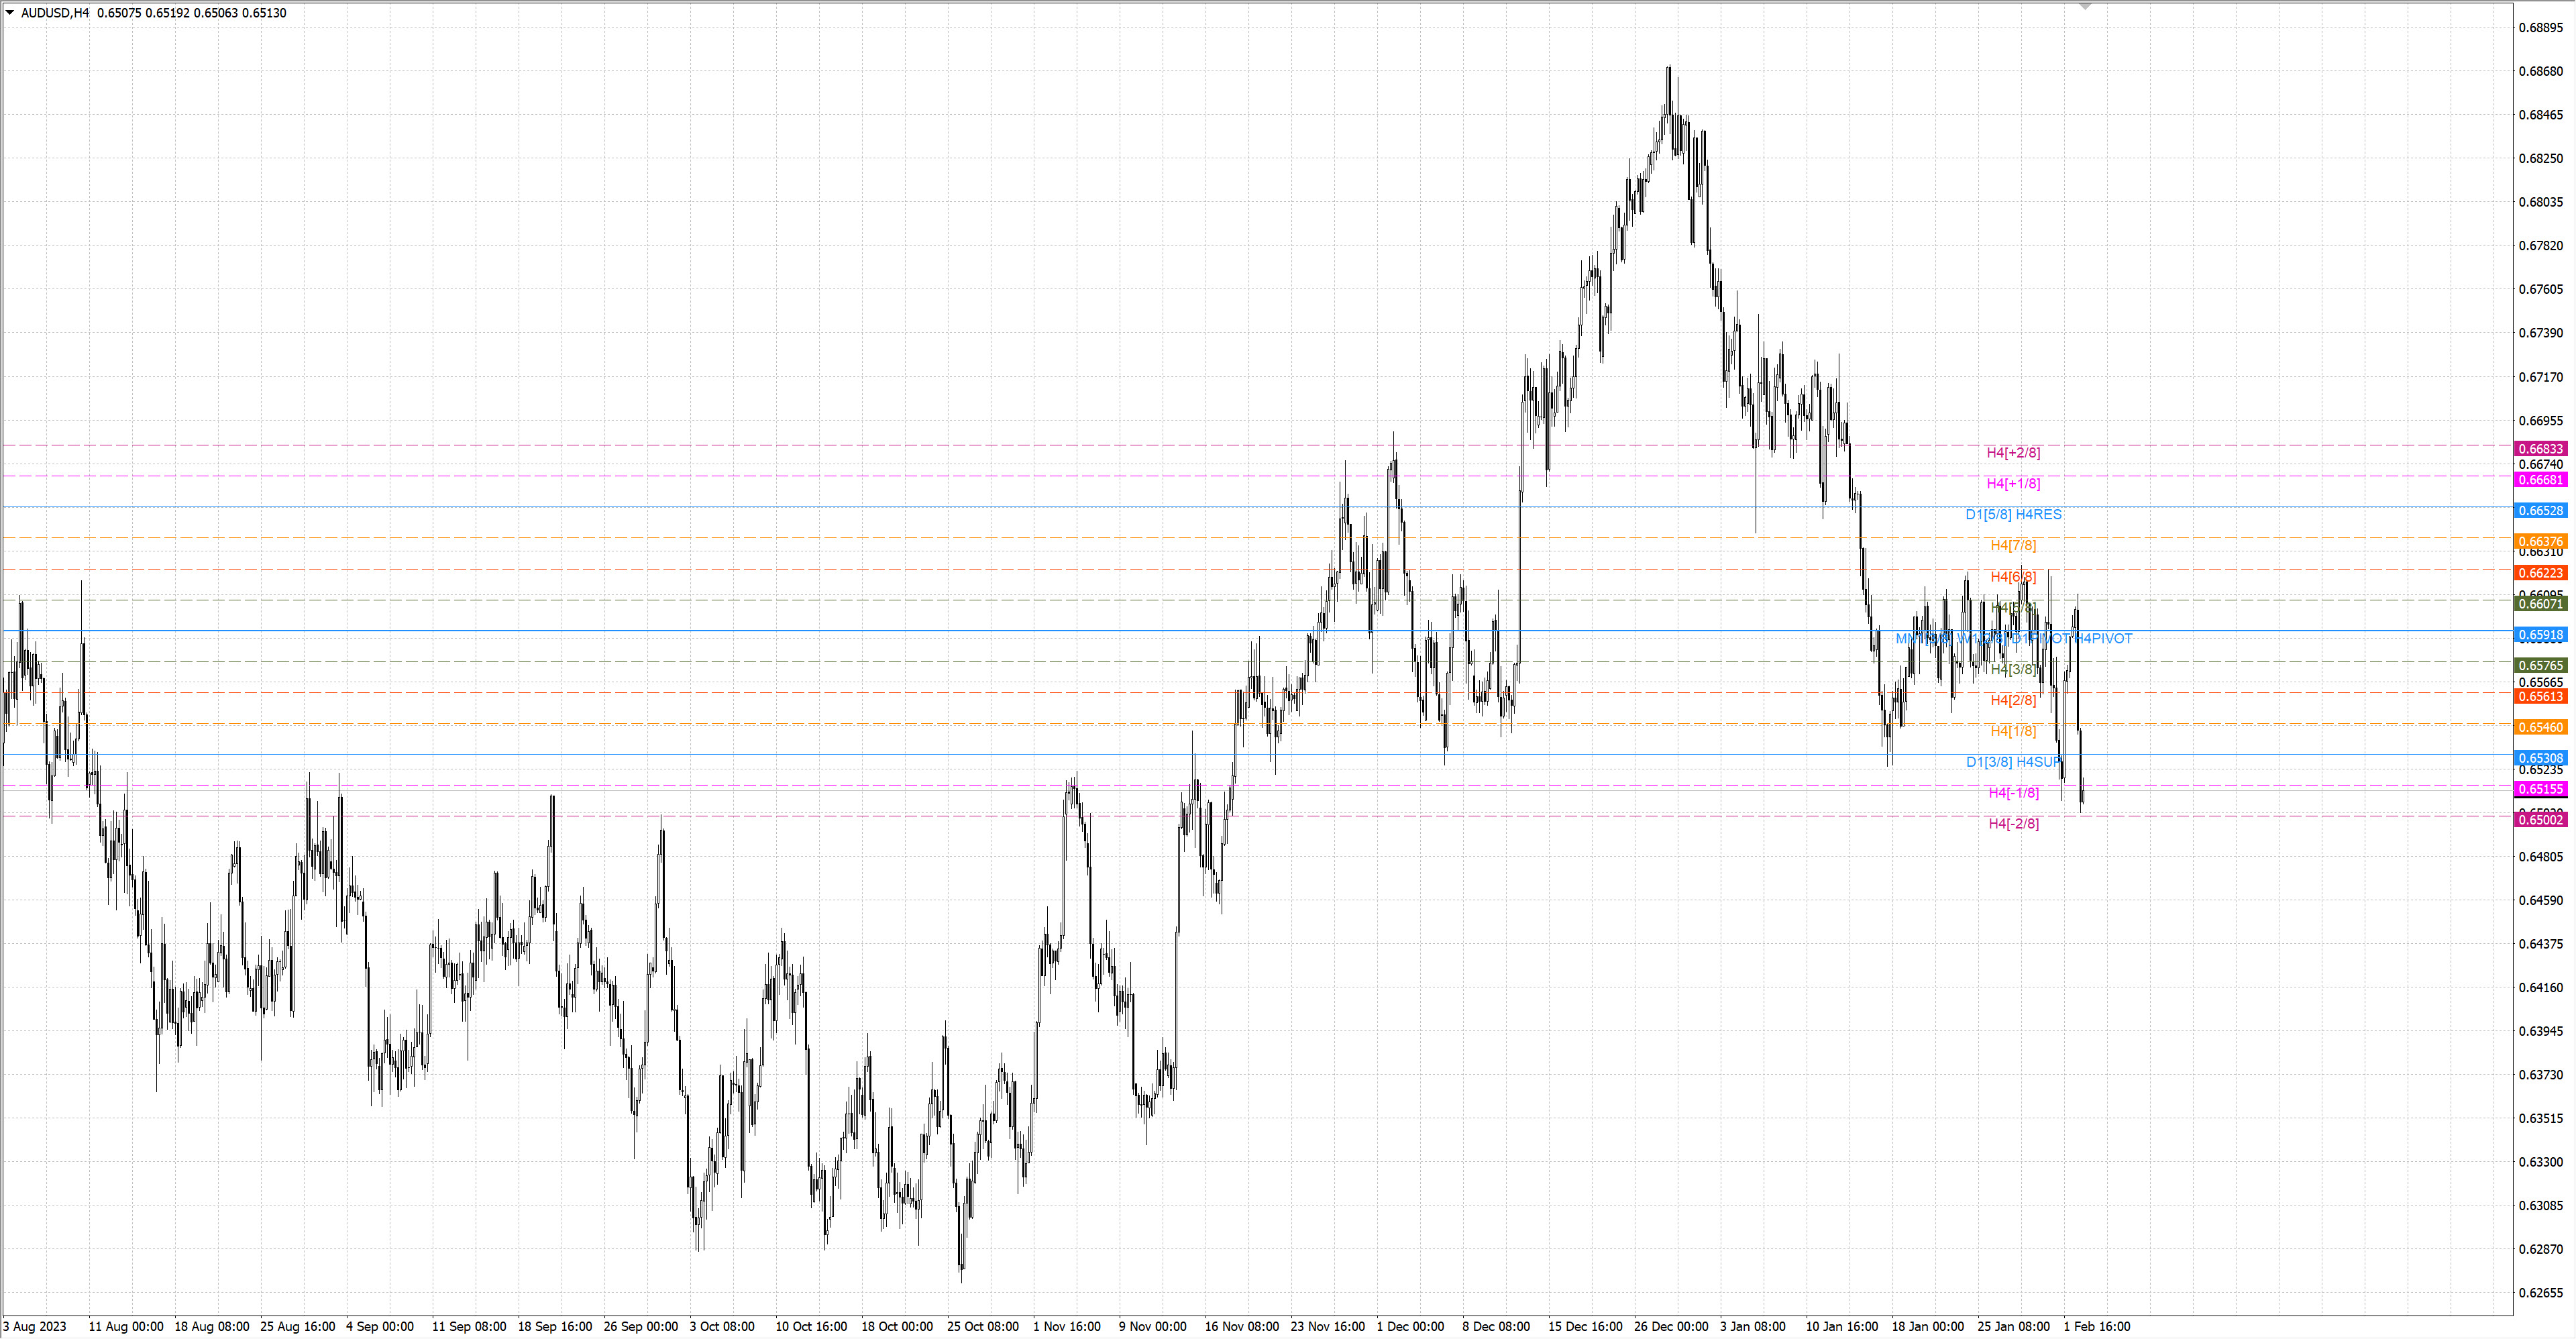The height and width of the screenshot is (1339, 2576).
Task: Click the chart shift triangle marker
Action: point(2085,6)
